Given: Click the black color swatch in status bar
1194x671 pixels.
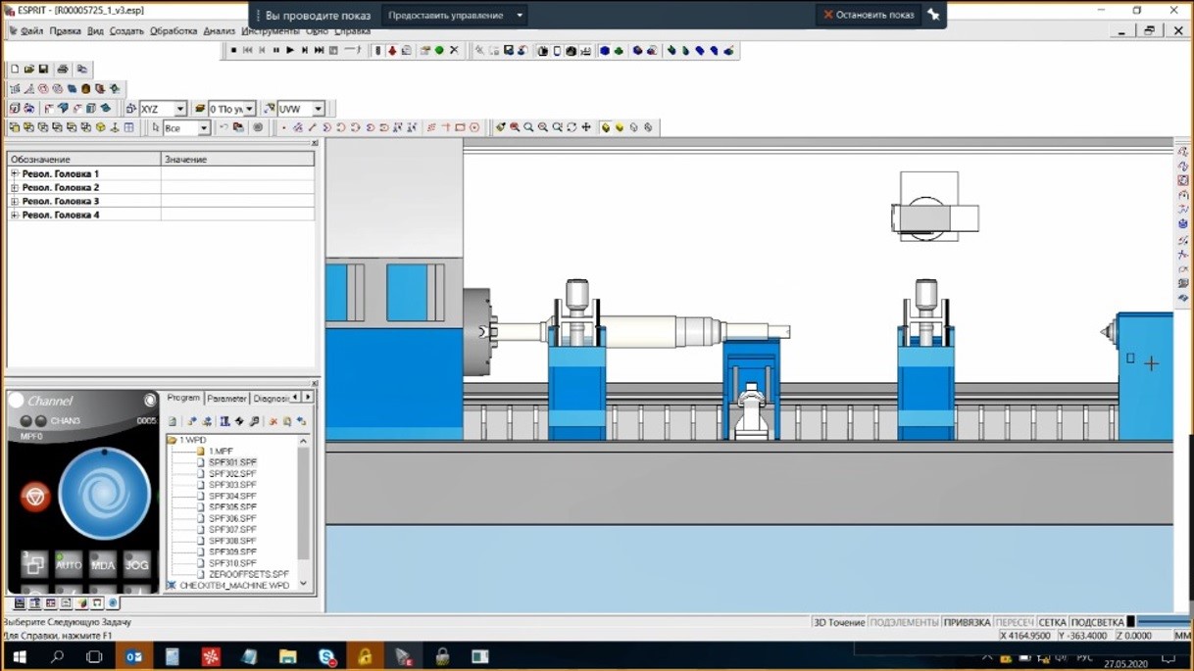Looking at the screenshot, I should pos(1130,622).
